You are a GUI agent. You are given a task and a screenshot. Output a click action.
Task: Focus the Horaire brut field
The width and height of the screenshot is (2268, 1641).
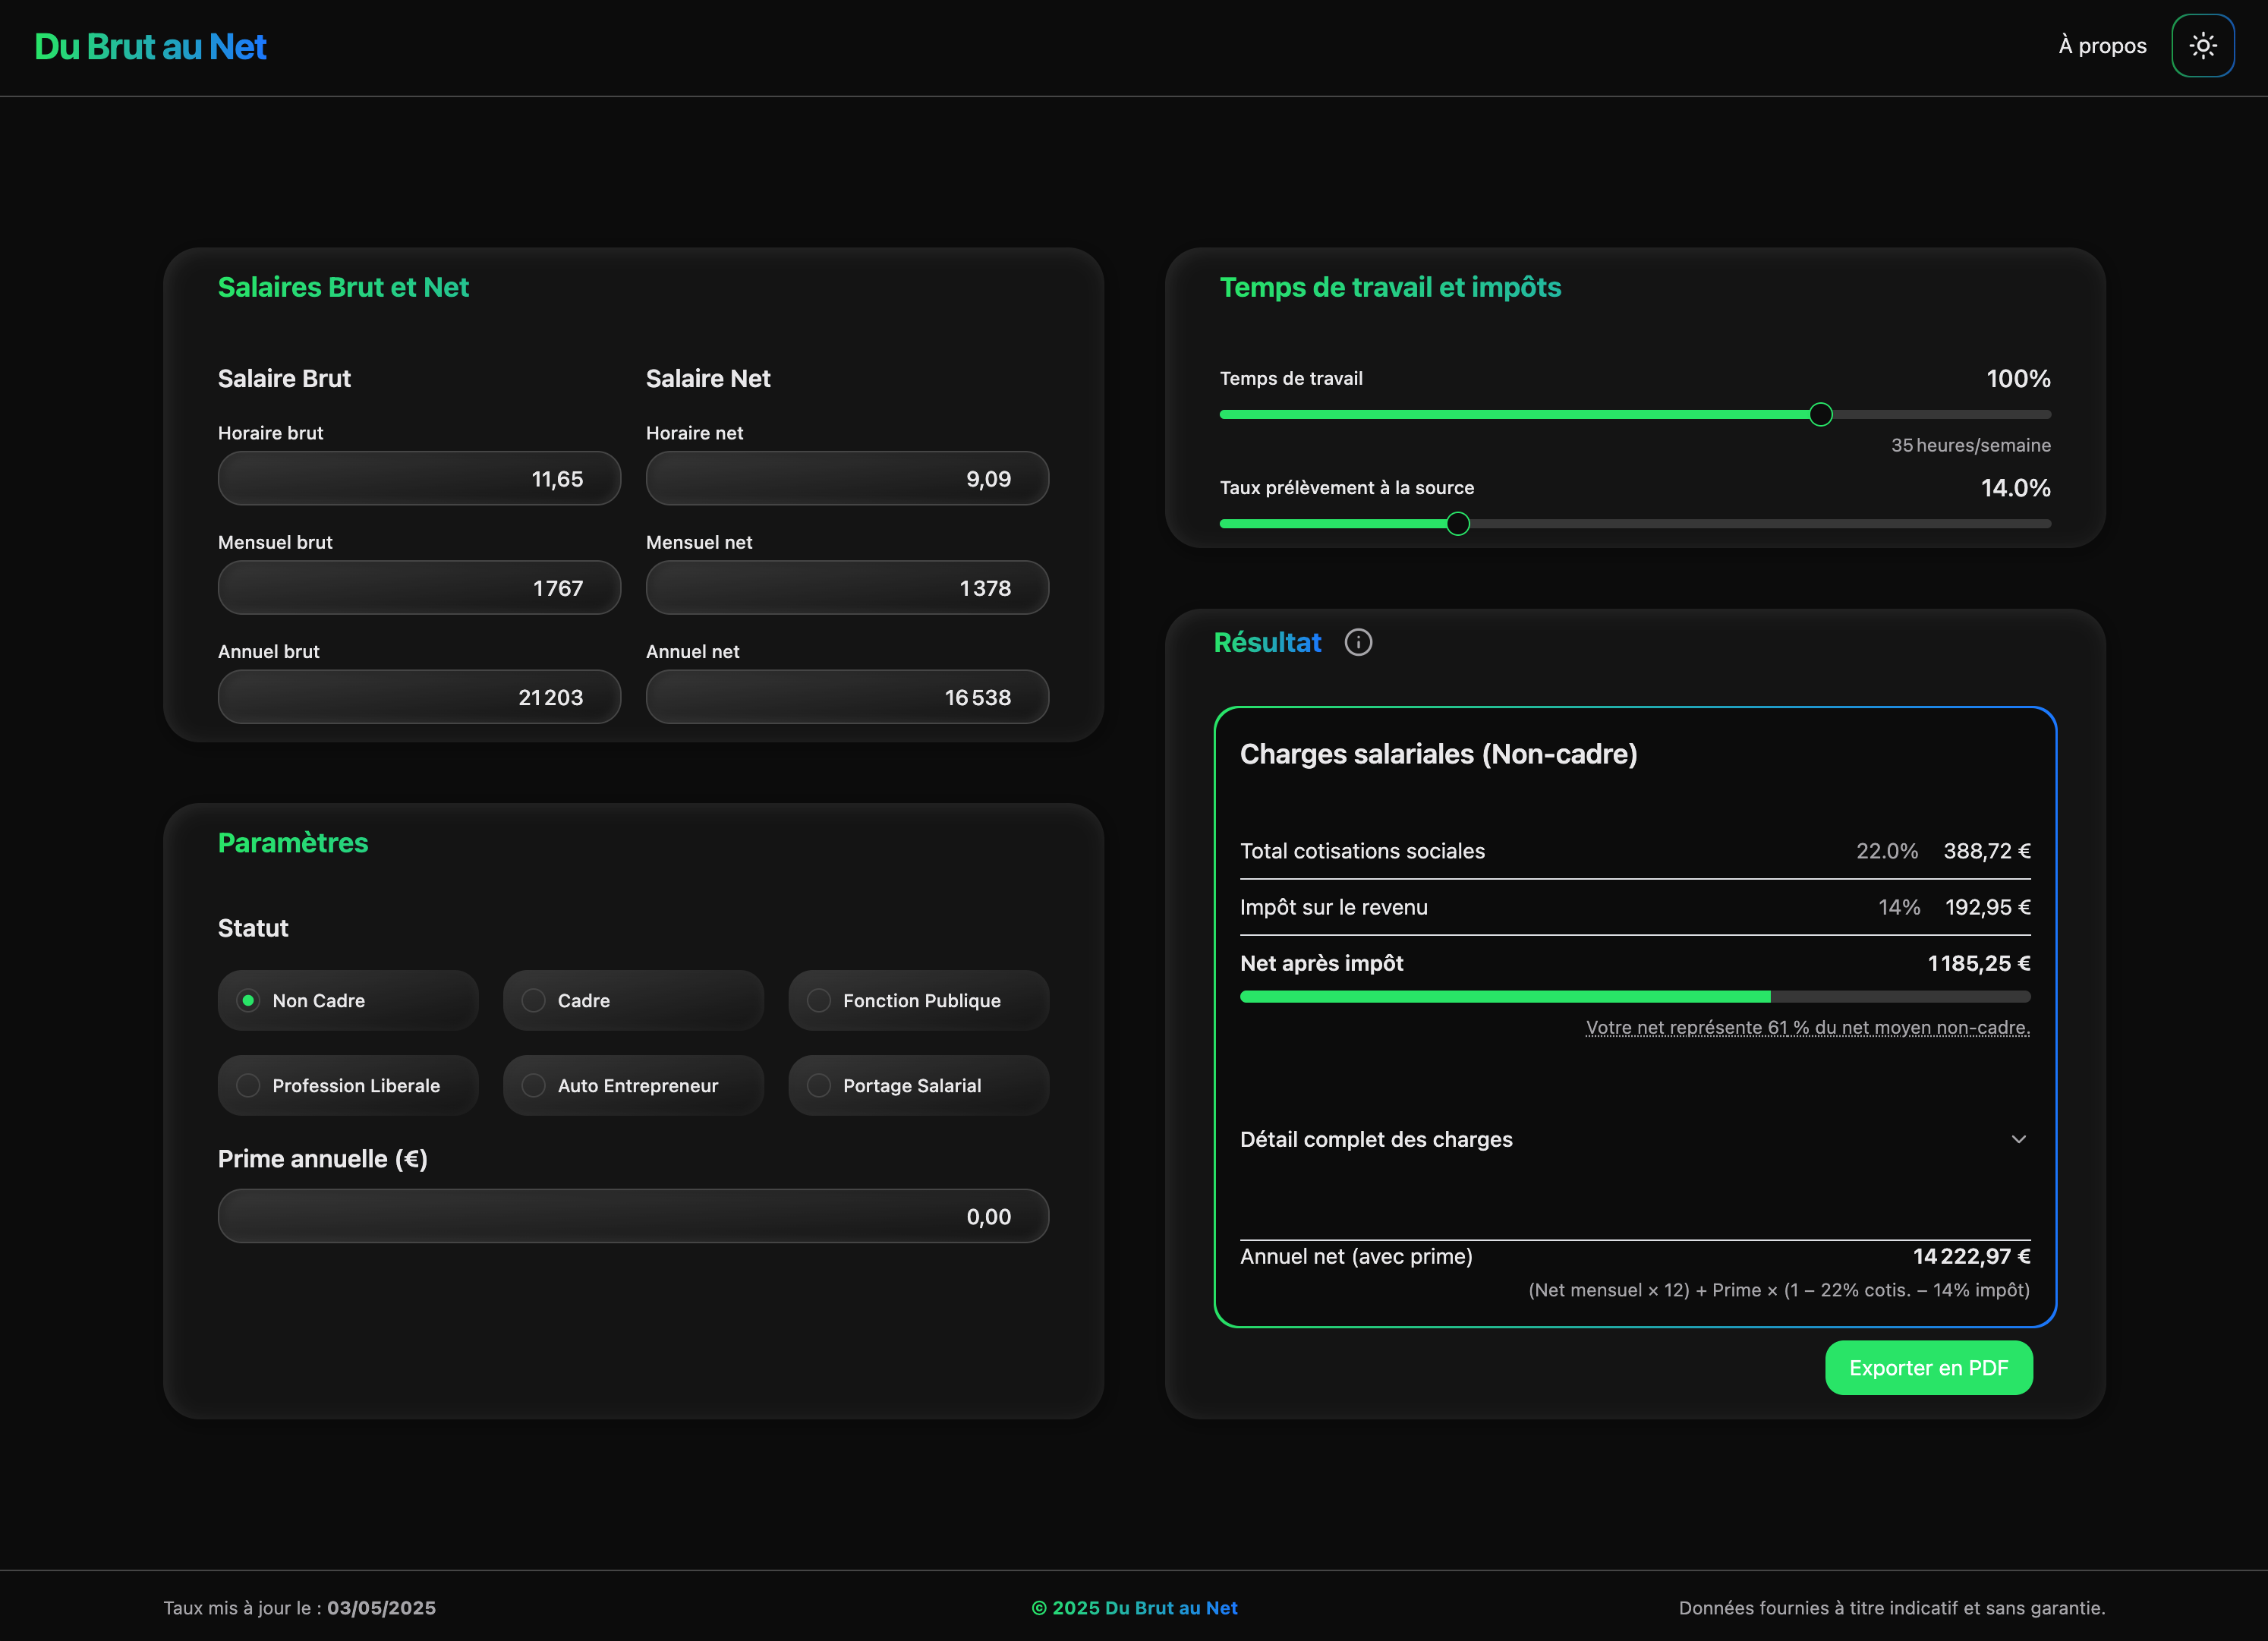[419, 478]
